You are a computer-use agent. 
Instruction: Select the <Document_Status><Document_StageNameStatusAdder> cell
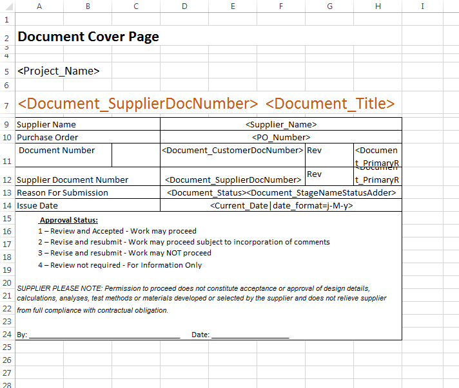pyautogui.click(x=281, y=192)
